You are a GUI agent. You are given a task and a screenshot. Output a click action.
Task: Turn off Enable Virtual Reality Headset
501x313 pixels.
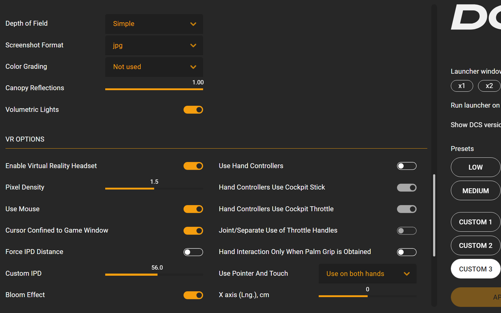193,166
